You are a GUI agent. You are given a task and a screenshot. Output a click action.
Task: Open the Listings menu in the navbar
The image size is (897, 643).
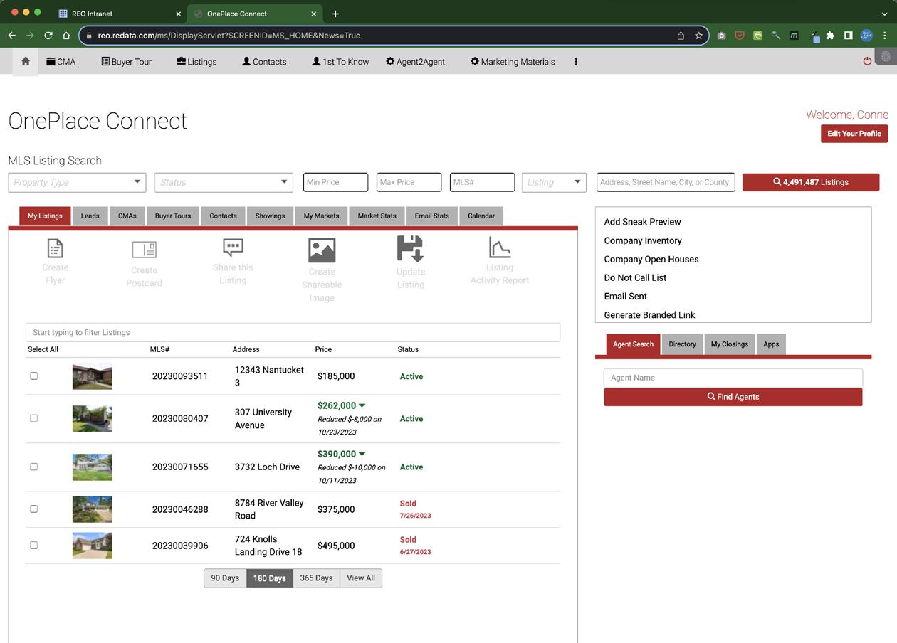196,62
